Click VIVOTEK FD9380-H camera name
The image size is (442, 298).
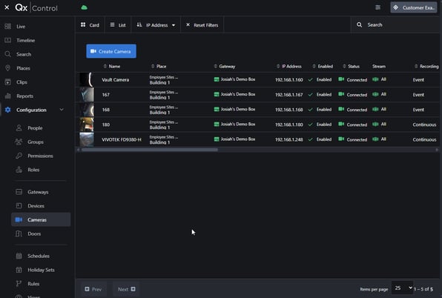122,139
